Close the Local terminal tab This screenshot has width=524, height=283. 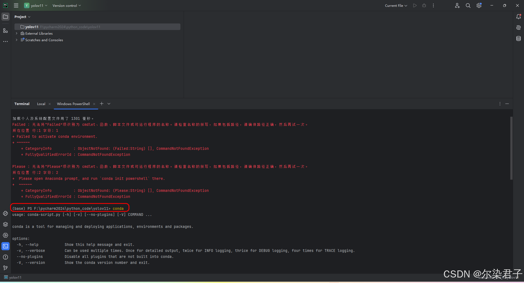pyautogui.click(x=50, y=104)
